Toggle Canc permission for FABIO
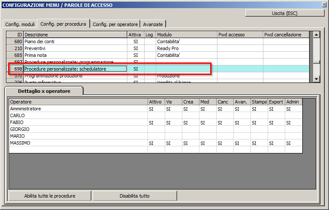 pos(225,123)
